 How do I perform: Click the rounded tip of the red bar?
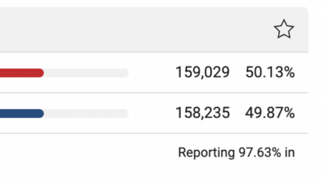(40, 73)
